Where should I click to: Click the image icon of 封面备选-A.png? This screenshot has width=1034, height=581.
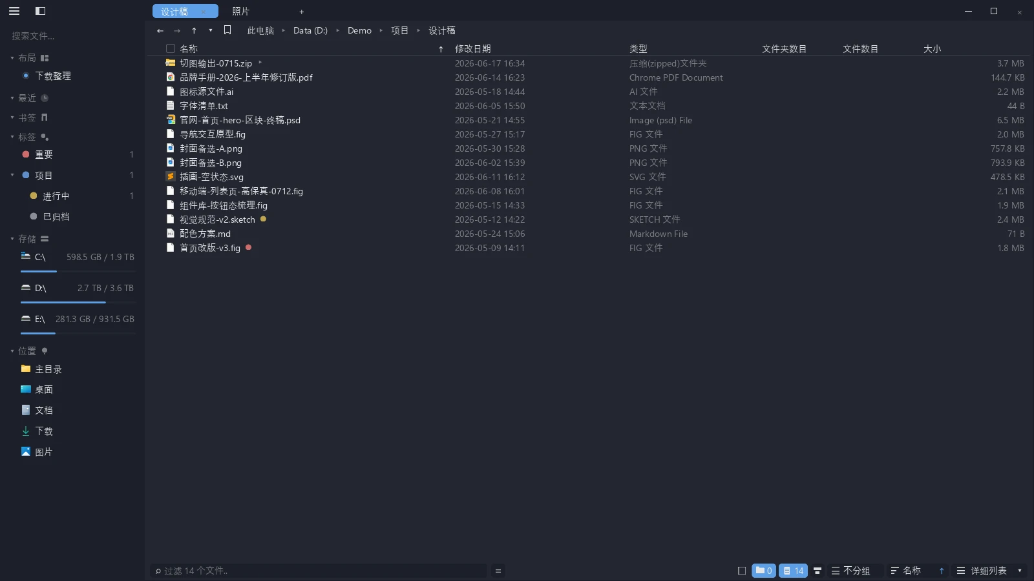tap(171, 148)
